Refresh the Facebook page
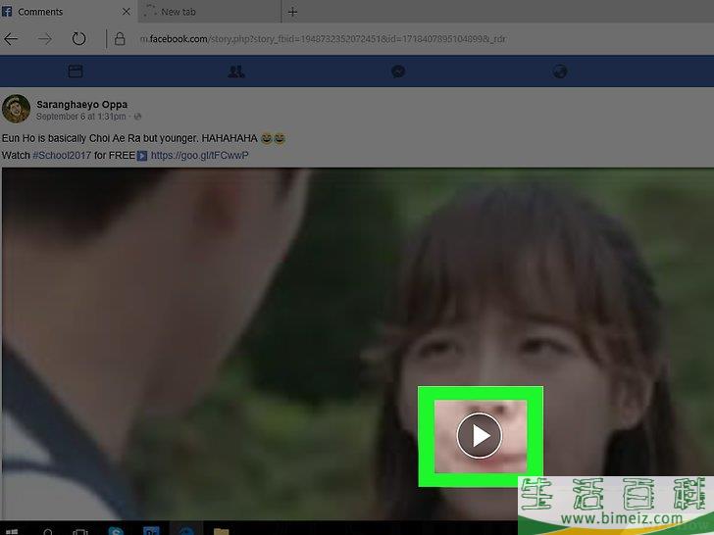 pyautogui.click(x=78, y=38)
